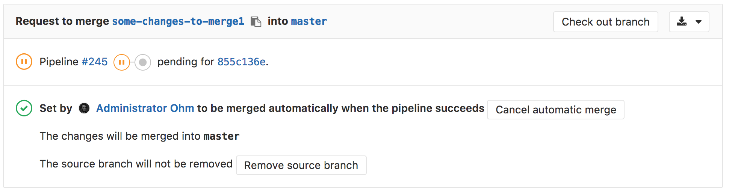
Task: Open the pending stage mini icon
Action: pyautogui.click(x=122, y=62)
